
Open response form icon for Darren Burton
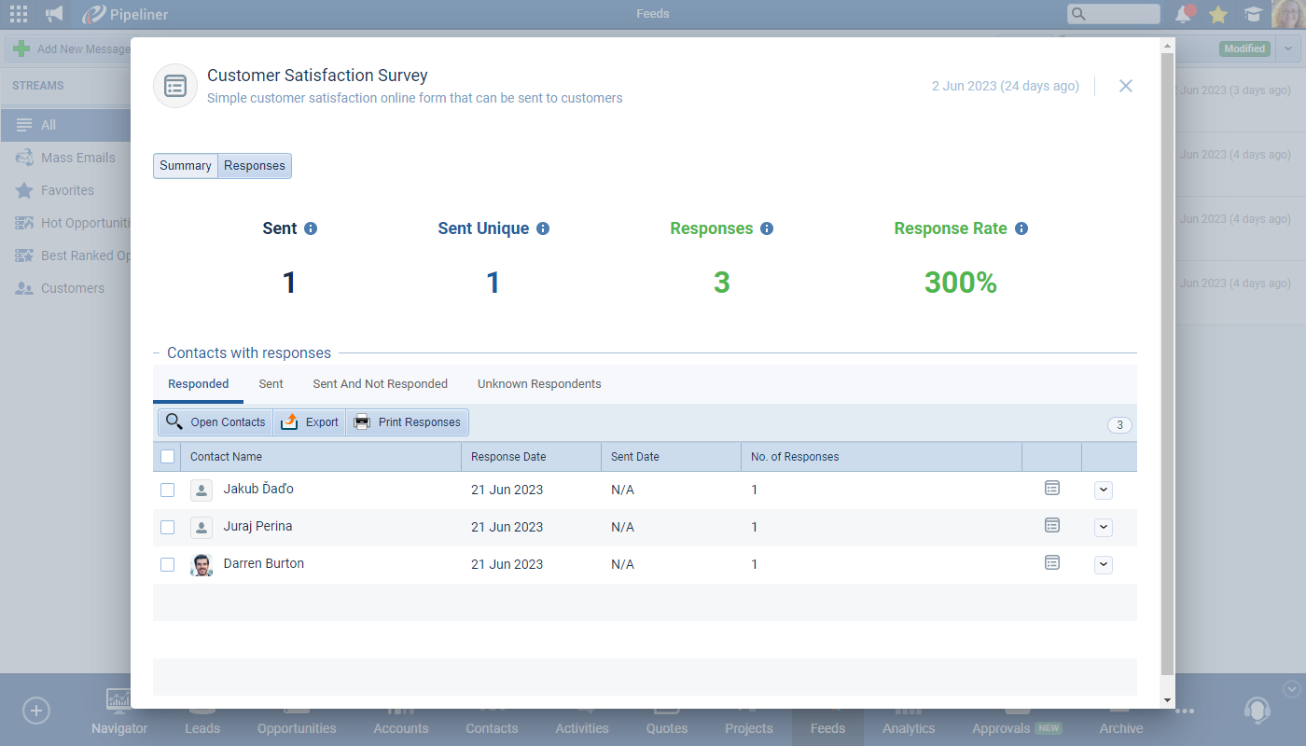(x=1052, y=563)
